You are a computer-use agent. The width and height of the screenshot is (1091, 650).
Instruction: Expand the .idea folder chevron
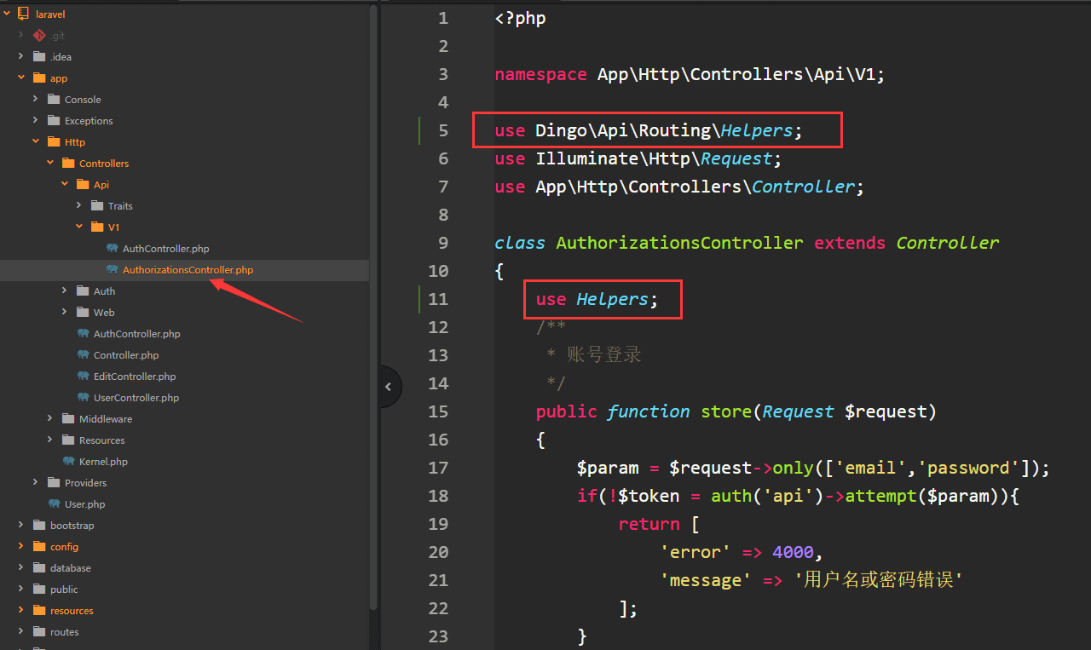pos(20,57)
